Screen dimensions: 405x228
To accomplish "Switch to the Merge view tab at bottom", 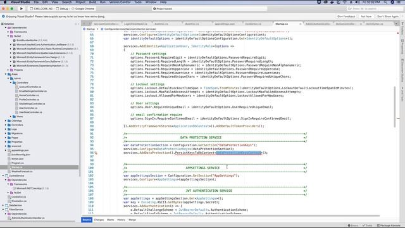I will 132,220.
